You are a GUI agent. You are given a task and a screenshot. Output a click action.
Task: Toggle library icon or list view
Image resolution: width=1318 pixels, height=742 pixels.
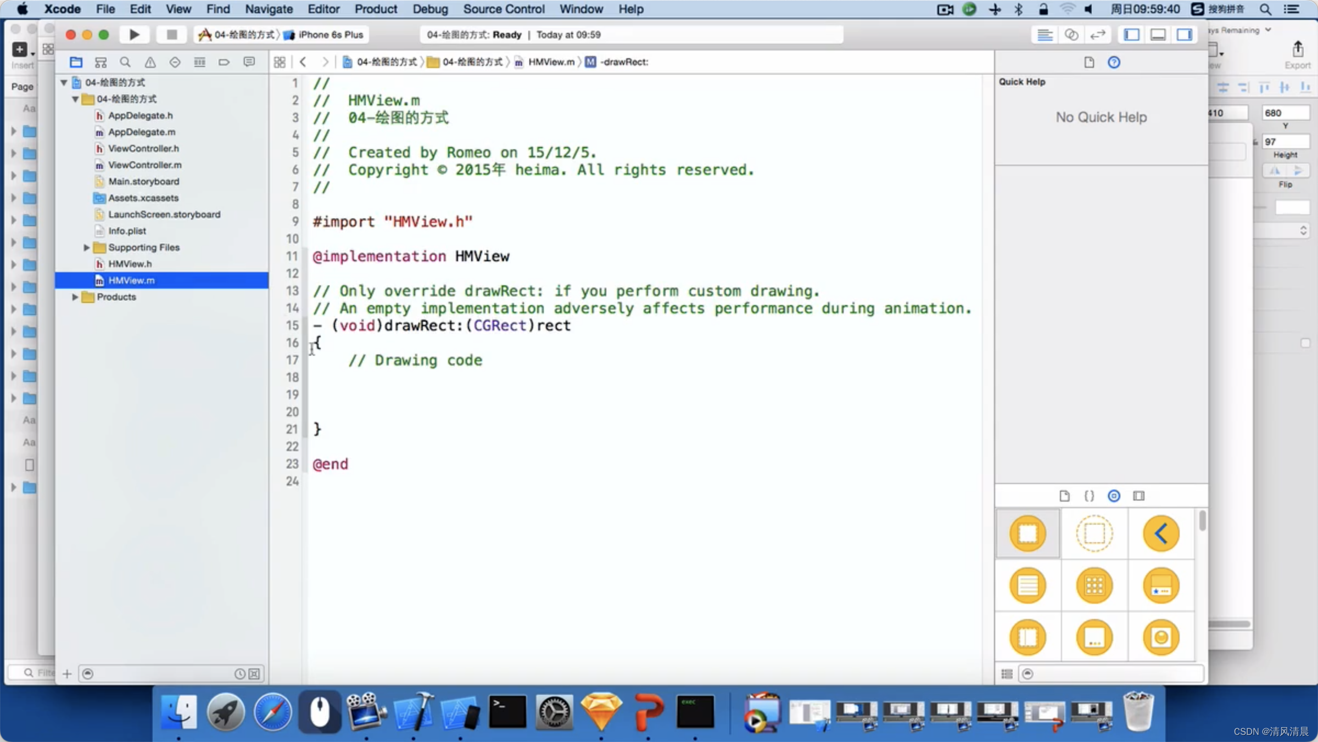click(x=1007, y=673)
